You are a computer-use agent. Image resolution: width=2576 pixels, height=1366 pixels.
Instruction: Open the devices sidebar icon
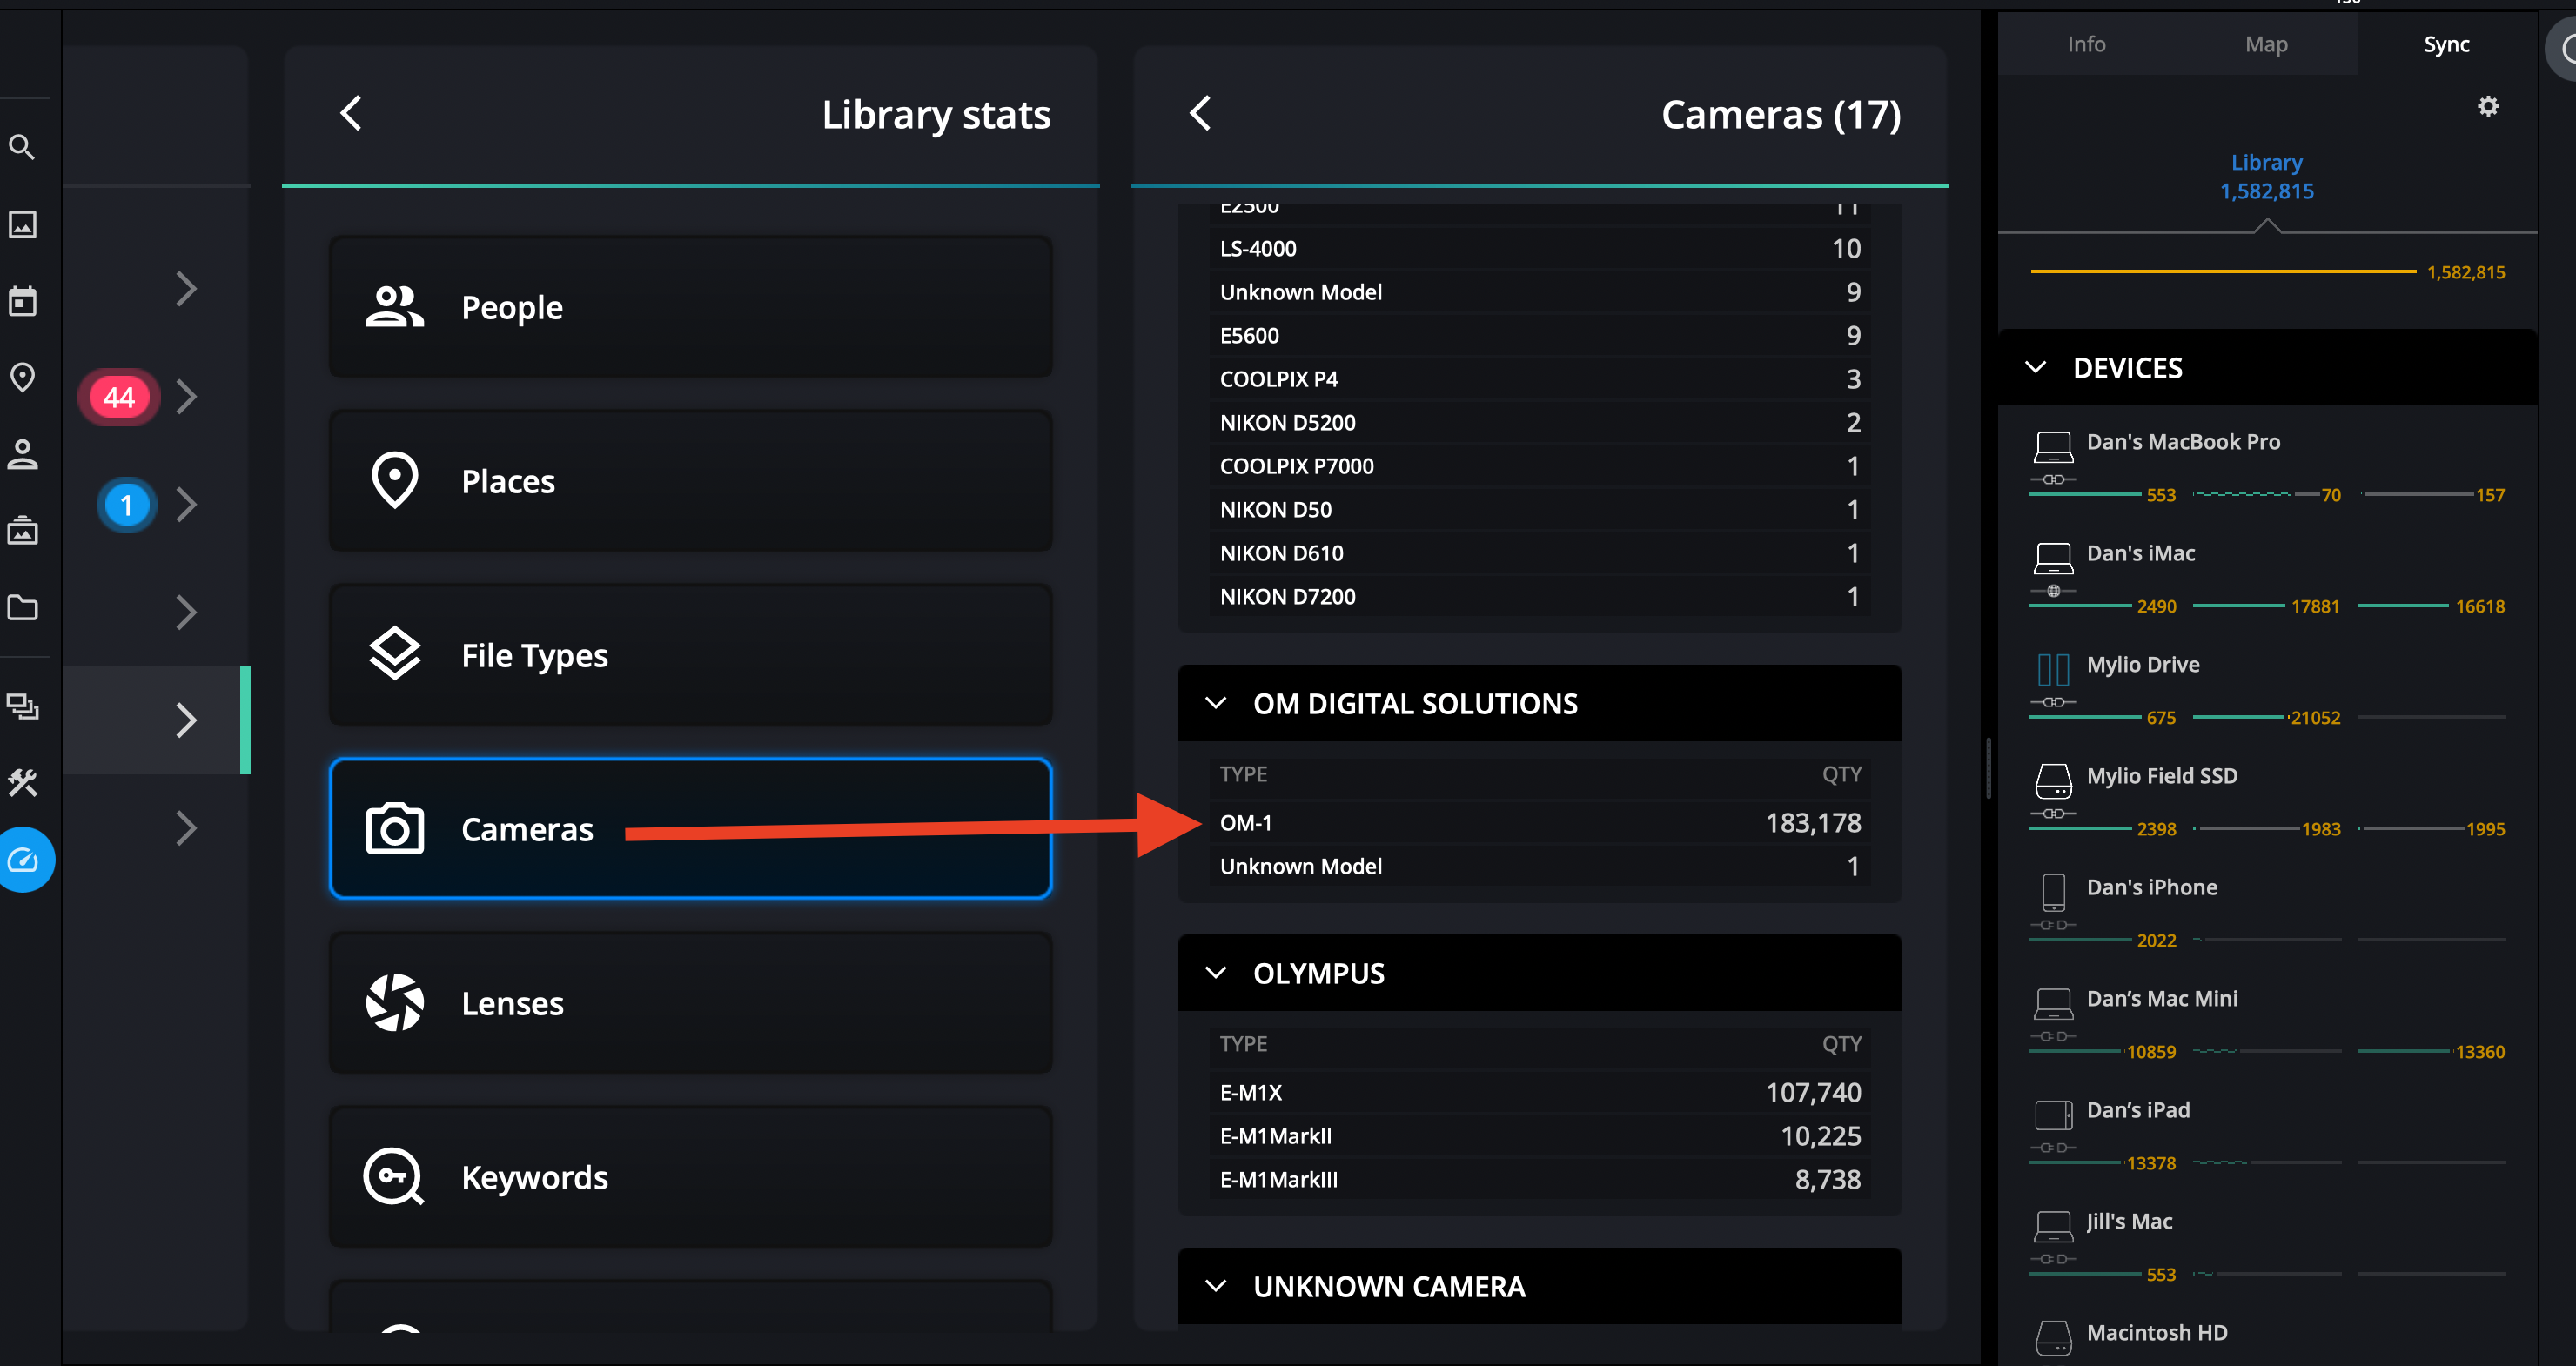(x=22, y=706)
